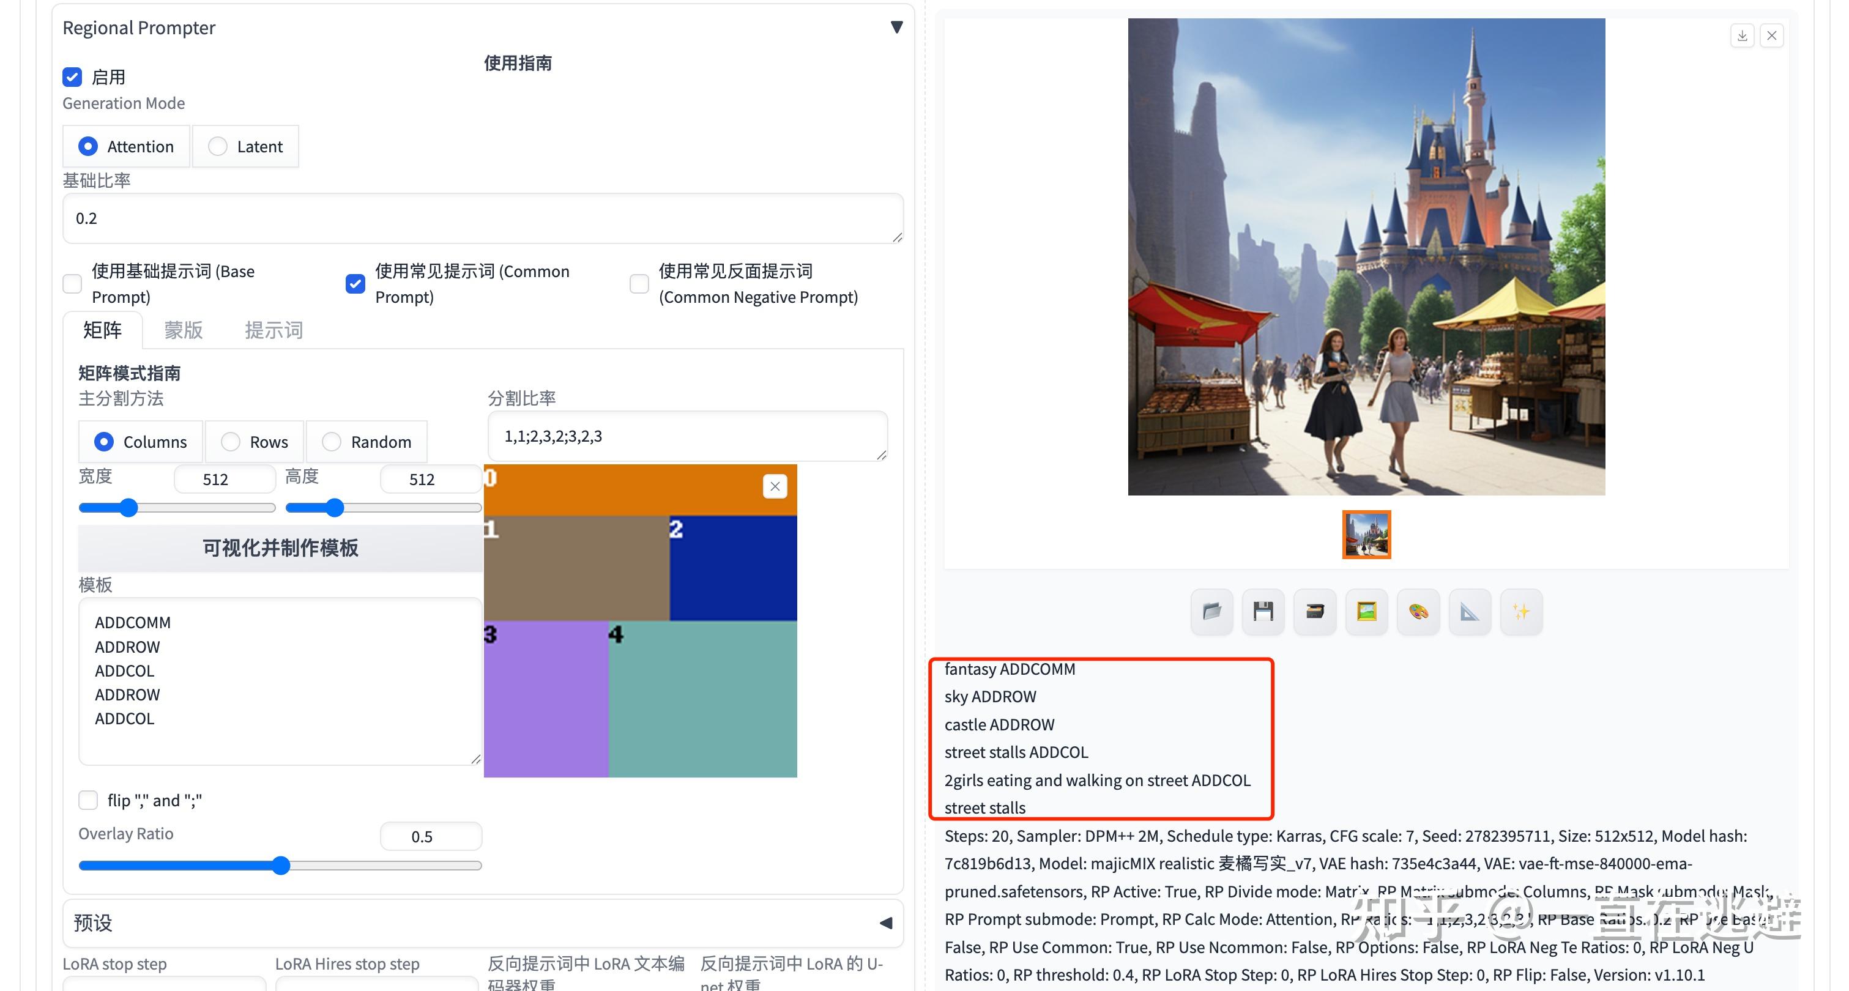Open the 提示词 tab
Image resolution: width=1849 pixels, height=991 pixels.
tap(273, 330)
